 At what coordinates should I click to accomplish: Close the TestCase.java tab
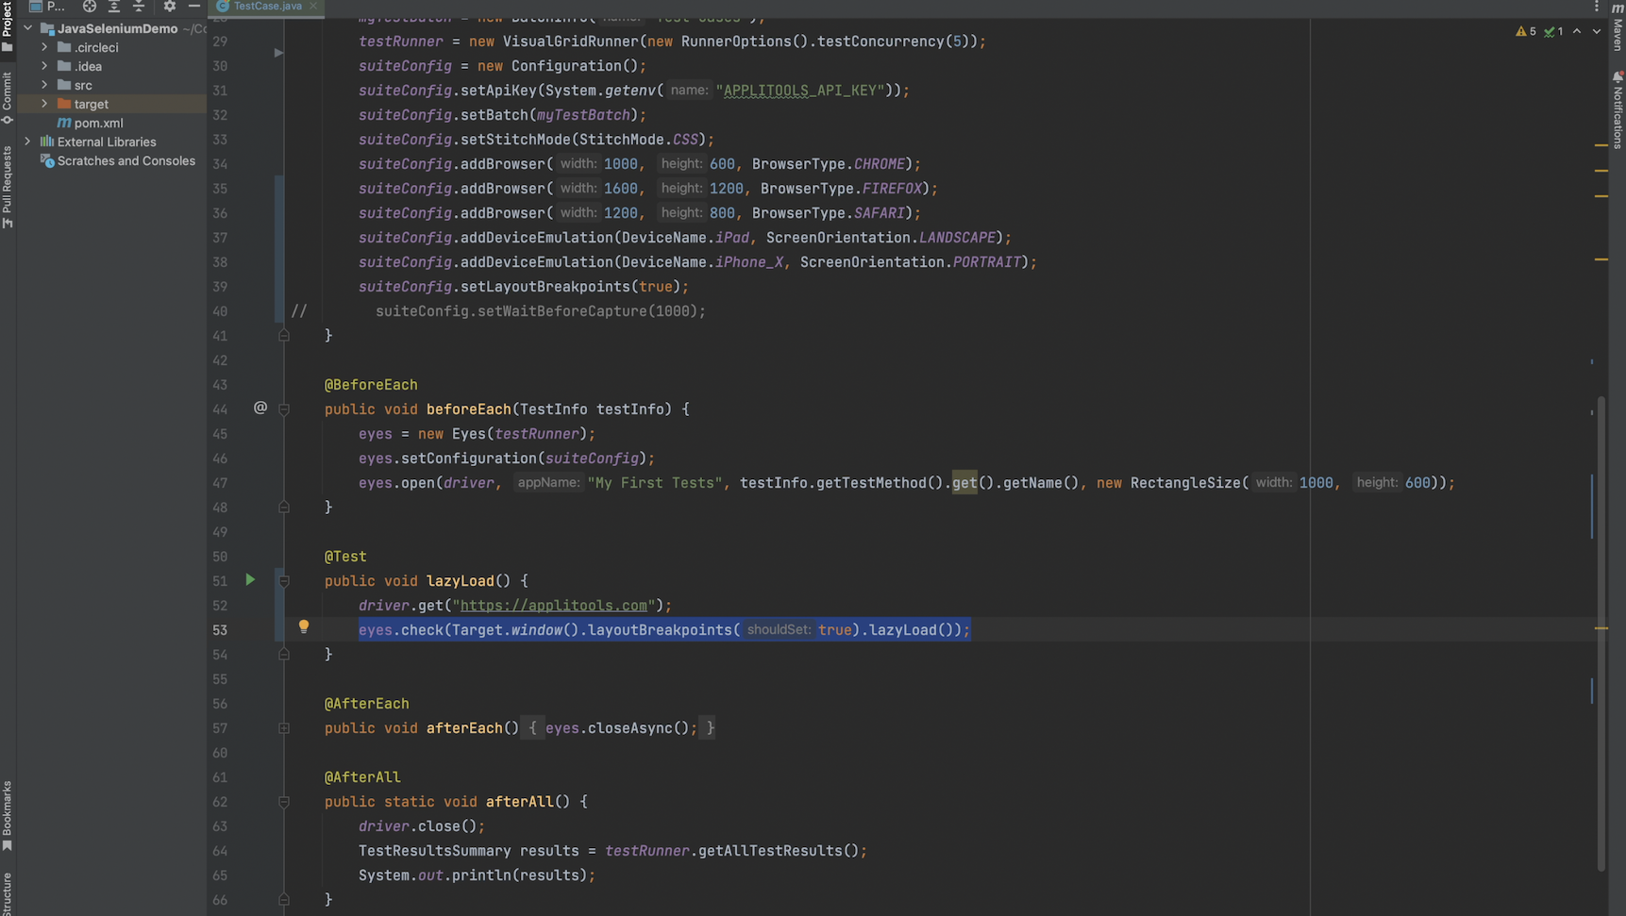click(x=313, y=6)
